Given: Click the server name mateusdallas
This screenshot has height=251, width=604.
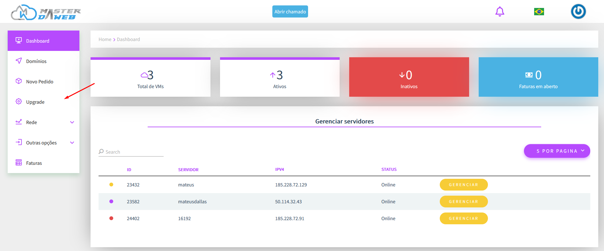Looking at the screenshot, I should tap(192, 202).
